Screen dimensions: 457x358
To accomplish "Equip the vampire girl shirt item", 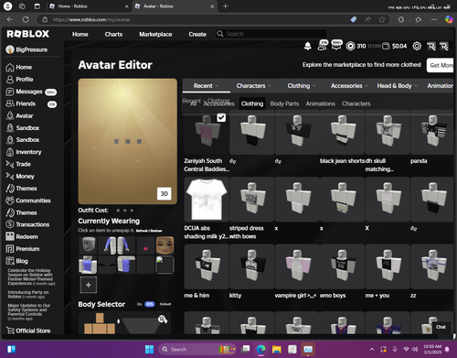I will coord(297,266).
